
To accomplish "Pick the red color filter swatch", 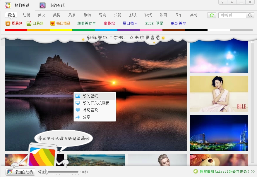I will click(16, 30).
